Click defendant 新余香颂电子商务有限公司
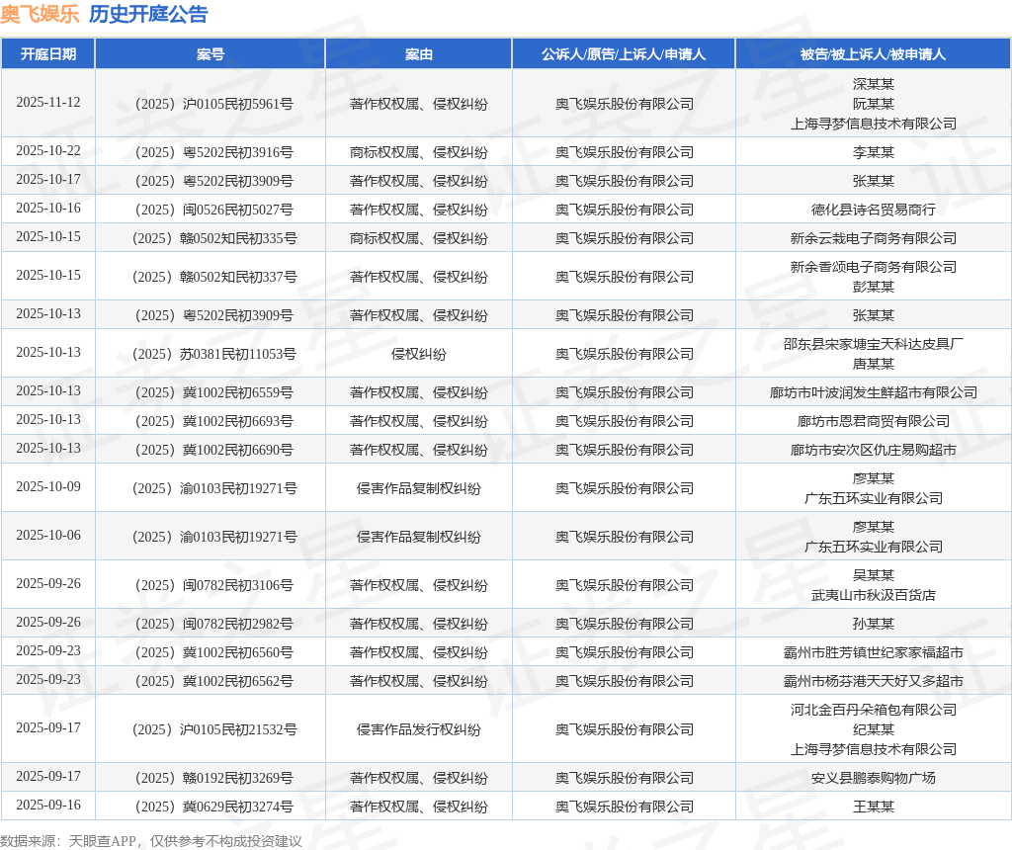 tap(874, 267)
